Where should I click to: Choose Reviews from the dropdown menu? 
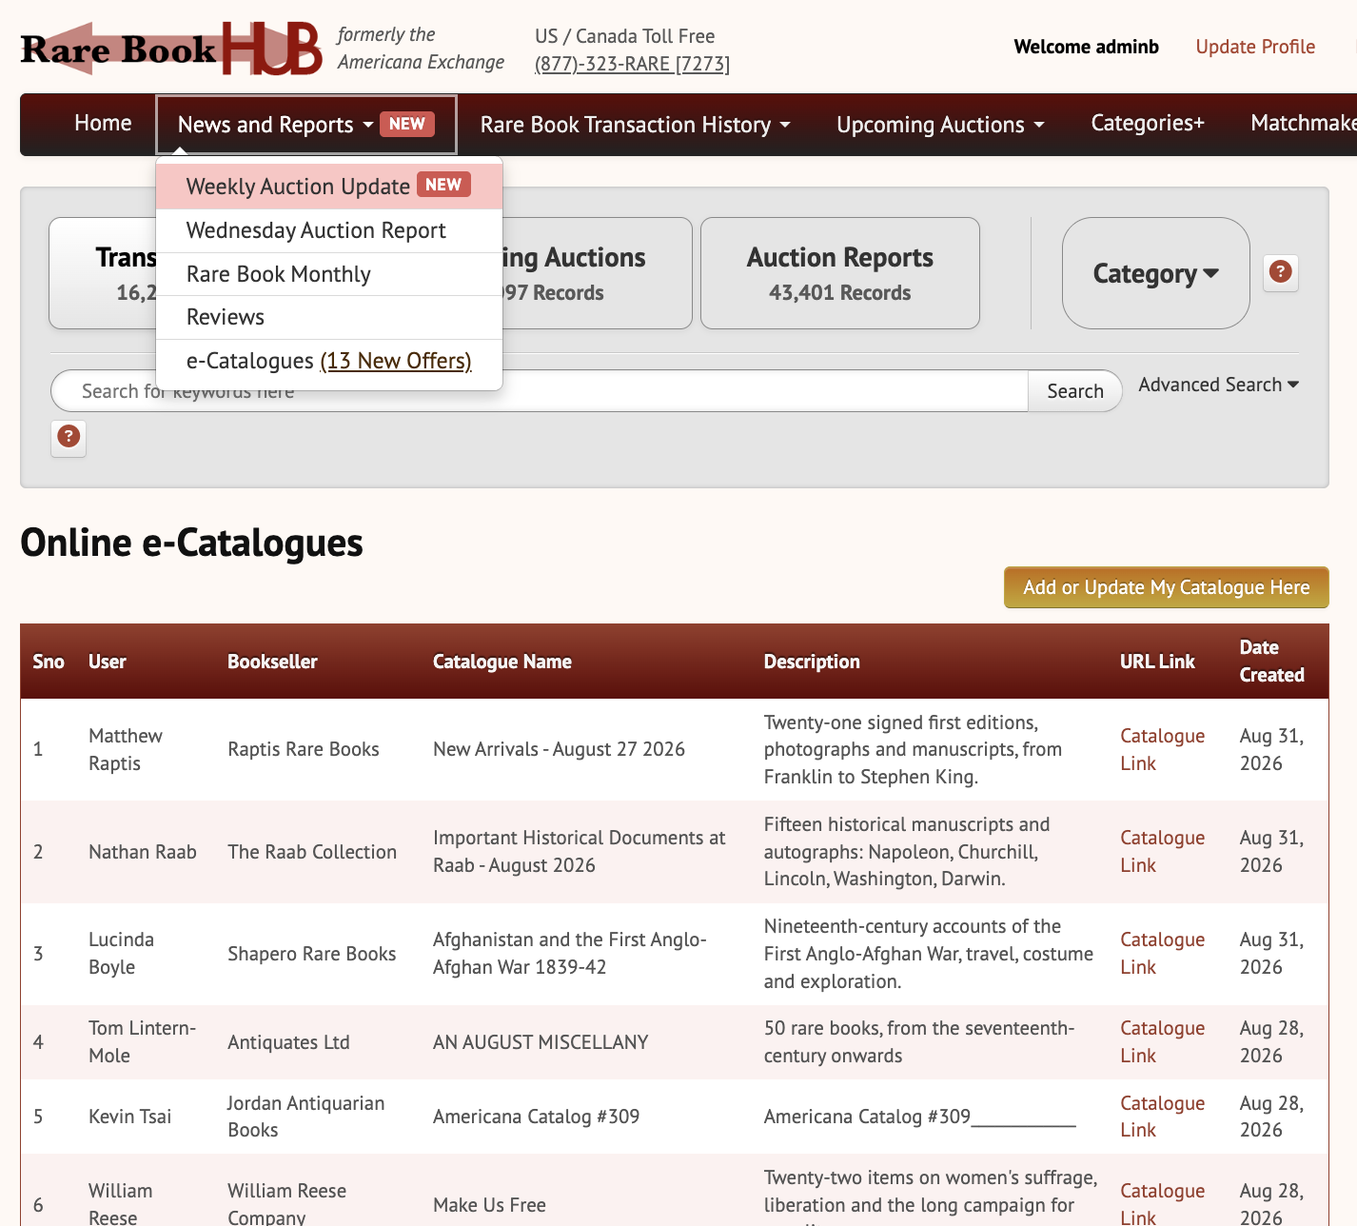point(329,317)
